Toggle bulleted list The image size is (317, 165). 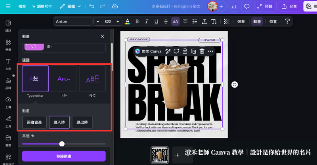pyautogui.click(x=195, y=21)
